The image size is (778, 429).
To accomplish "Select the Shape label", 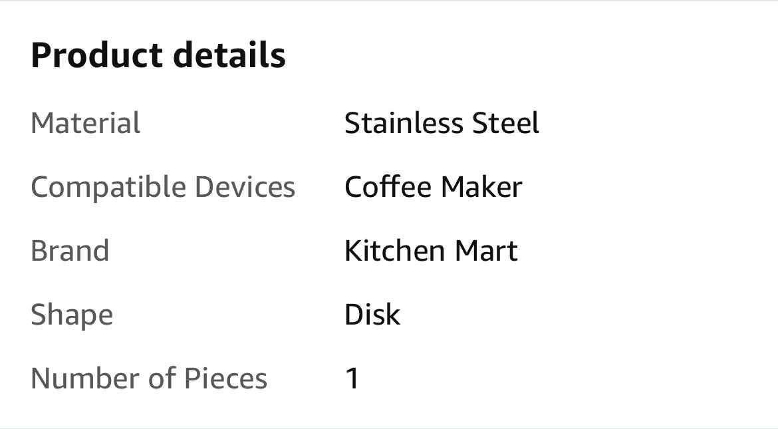I will coord(72,315).
